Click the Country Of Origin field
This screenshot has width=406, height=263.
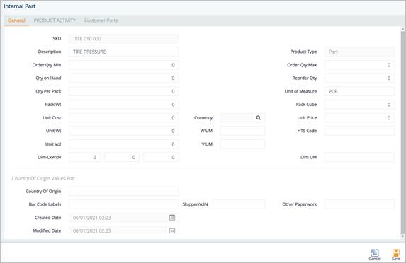tap(123, 192)
